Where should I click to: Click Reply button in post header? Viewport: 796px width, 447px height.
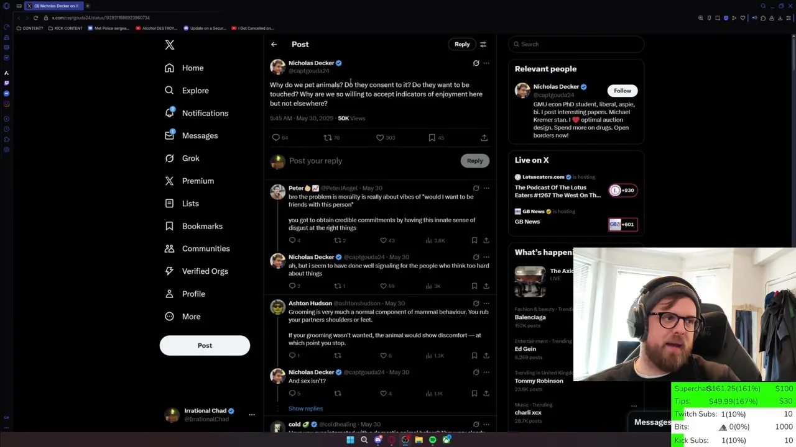[462, 44]
